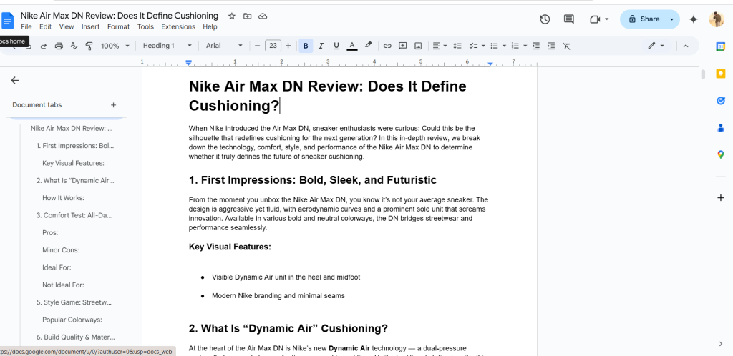Click the Decrease indent icon
733x356 pixels.
click(536, 46)
